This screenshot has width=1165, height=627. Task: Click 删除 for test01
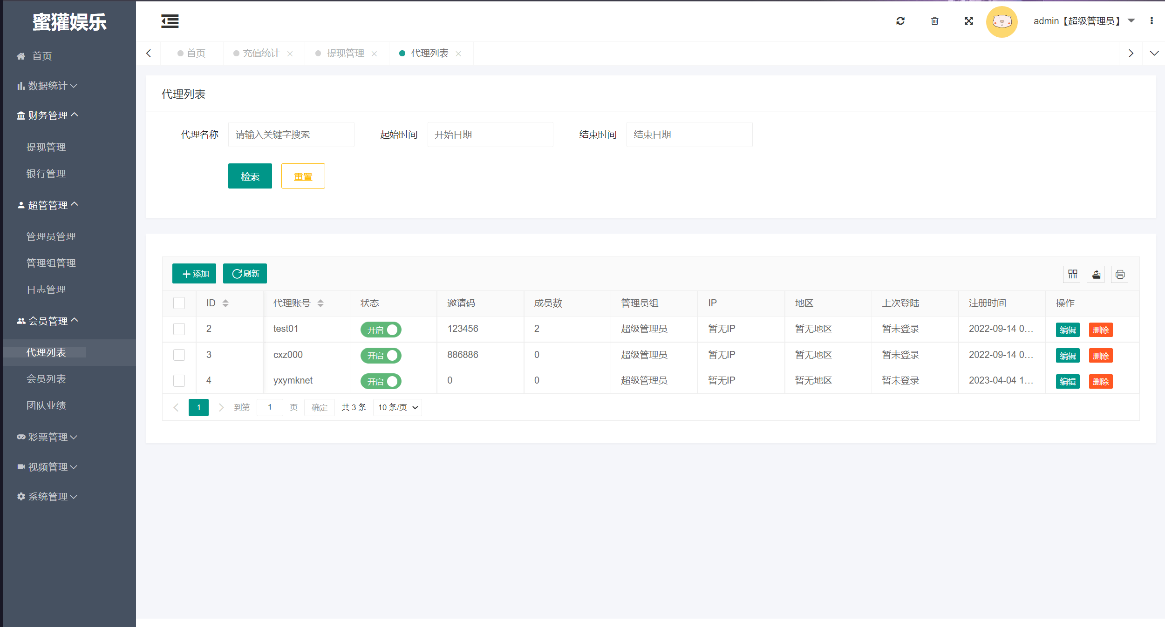(x=1101, y=330)
